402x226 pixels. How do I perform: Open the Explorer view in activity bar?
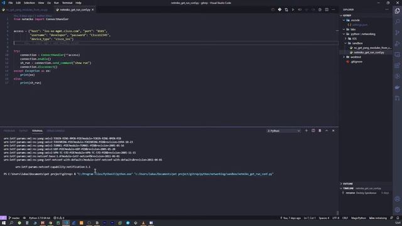397,11
